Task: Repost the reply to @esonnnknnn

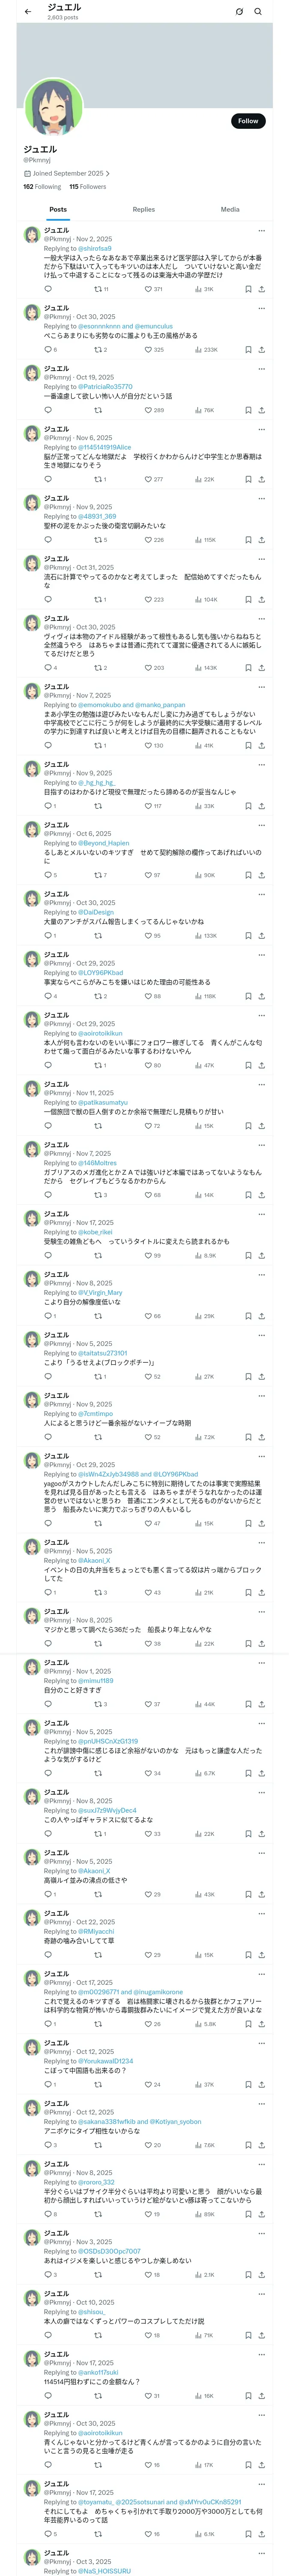Action: [x=98, y=350]
